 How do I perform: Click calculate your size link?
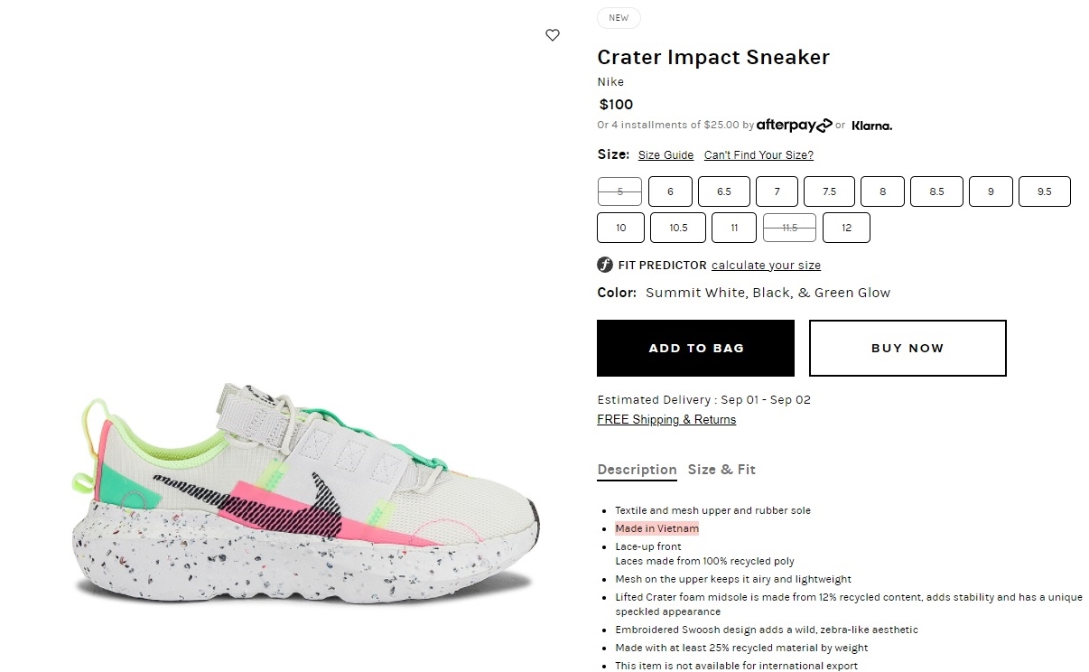click(766, 266)
